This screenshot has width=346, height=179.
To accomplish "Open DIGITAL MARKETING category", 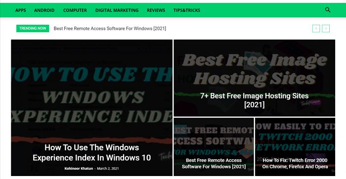I will click(117, 10).
